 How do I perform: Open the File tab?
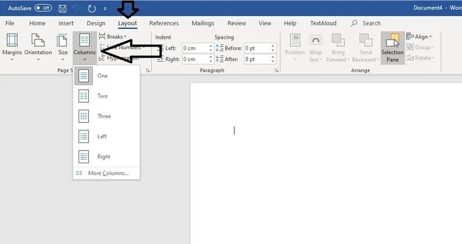click(10, 23)
